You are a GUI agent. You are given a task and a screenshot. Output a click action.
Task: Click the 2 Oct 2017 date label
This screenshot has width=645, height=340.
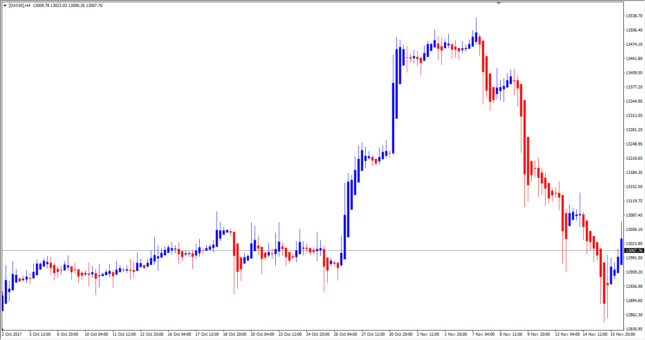point(11,334)
